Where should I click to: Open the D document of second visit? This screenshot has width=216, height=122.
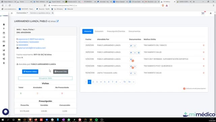[x=139, y=53]
